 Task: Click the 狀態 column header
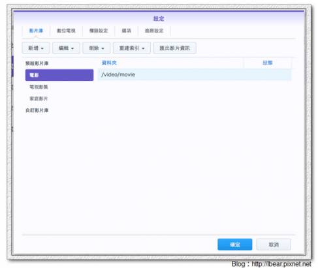(x=268, y=63)
